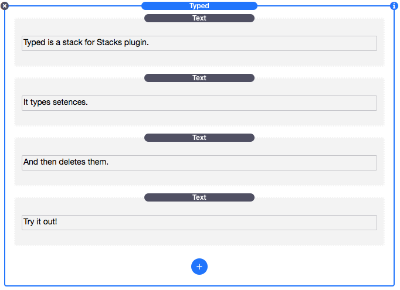The height and width of the screenshot is (290, 400).
Task: Select gray padding below 'It types setences.' field
Action: pyautogui.click(x=199, y=118)
